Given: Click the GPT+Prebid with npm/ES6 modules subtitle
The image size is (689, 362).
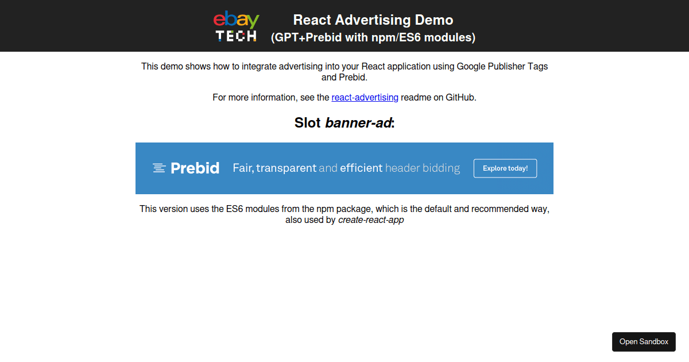Looking at the screenshot, I should pyautogui.click(x=373, y=38).
